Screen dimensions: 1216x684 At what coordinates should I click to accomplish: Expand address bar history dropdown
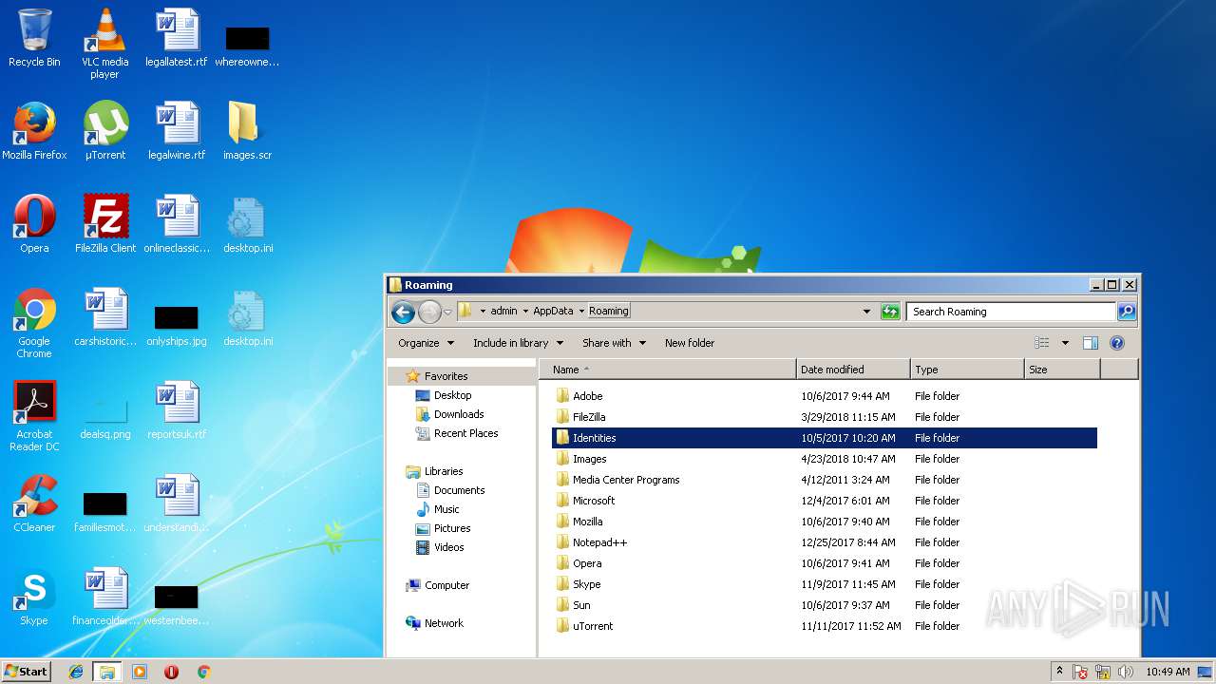pyautogui.click(x=866, y=312)
